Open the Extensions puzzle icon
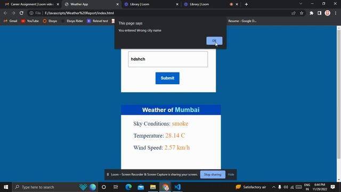The width and height of the screenshot is (341, 192). point(311,13)
